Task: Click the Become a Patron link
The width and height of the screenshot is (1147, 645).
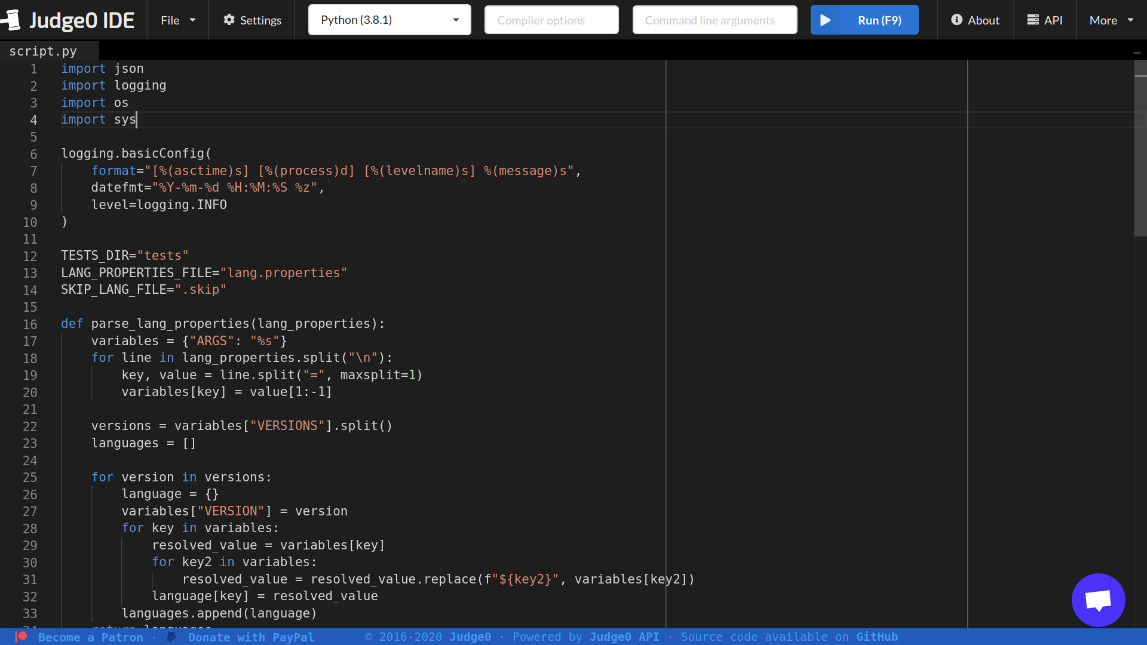Action: tap(91, 637)
